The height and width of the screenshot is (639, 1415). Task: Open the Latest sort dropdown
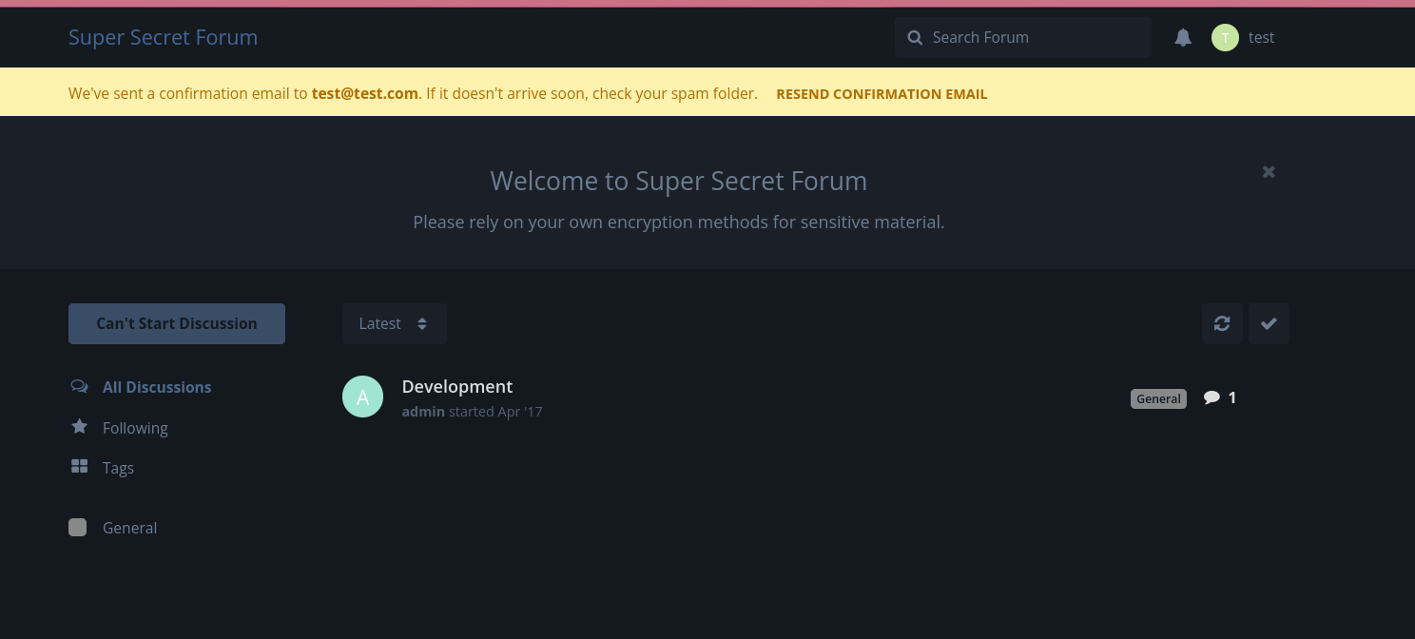[394, 323]
